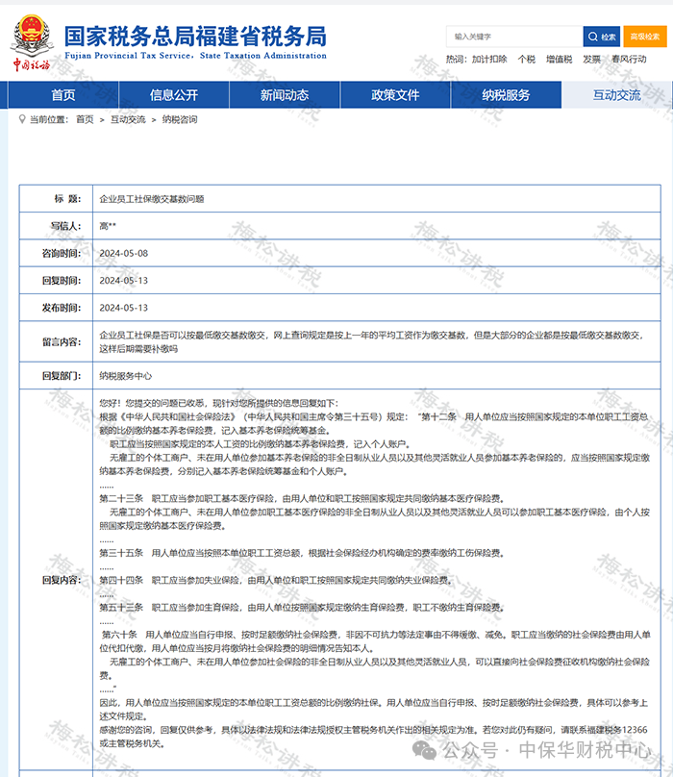Open the 首页 navigation tab
The image size is (673, 777).
coord(63,94)
